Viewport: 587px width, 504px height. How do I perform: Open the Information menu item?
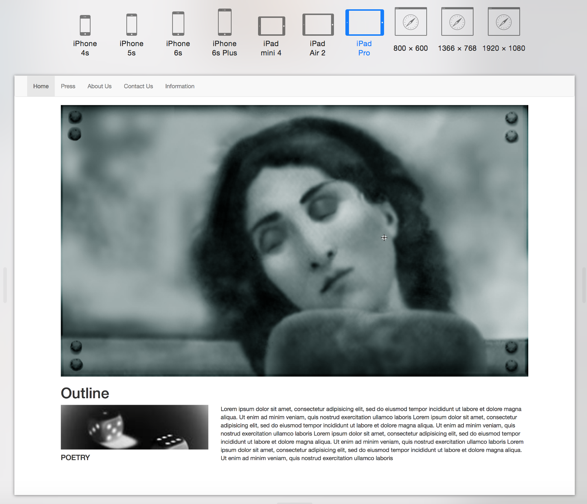click(180, 86)
